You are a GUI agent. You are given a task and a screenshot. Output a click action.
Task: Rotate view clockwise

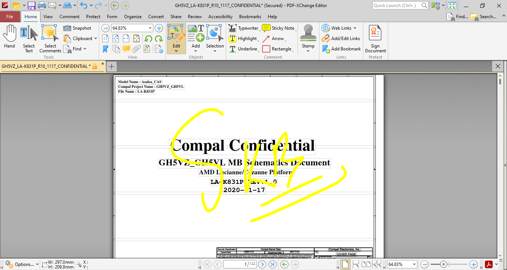[x=159, y=39]
